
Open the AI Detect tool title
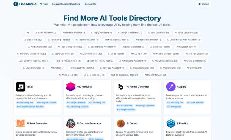(132, 123)
